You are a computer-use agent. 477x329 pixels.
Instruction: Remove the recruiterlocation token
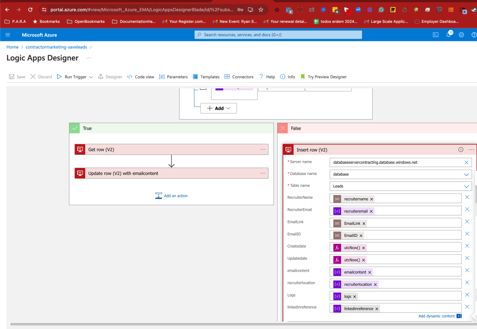point(375,284)
